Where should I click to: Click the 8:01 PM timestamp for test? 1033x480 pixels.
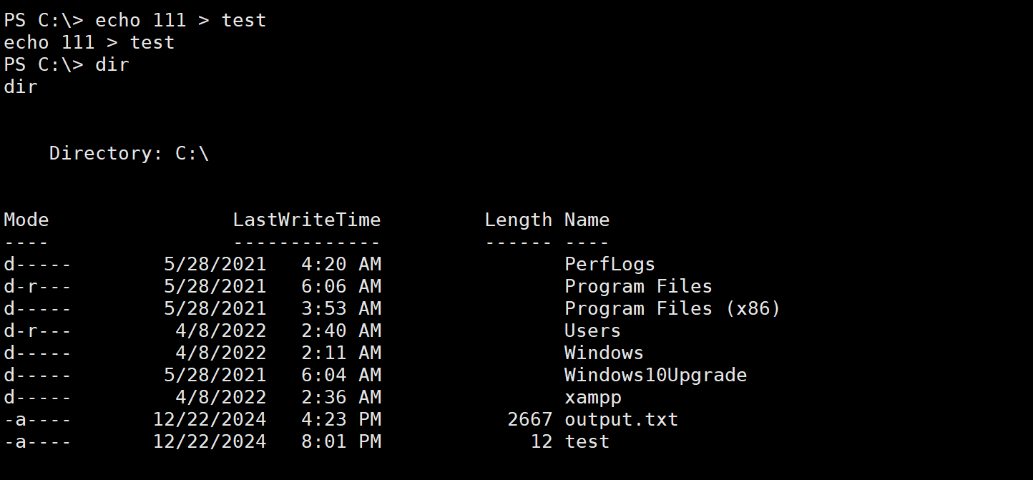click(x=341, y=442)
